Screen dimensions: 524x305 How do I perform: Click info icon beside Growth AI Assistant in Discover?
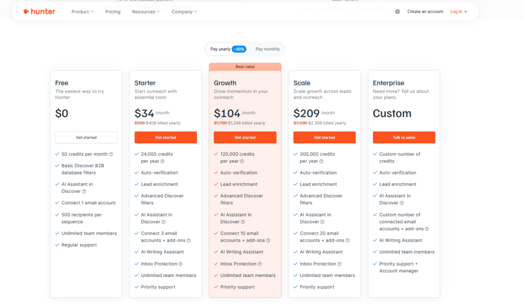(x=243, y=222)
